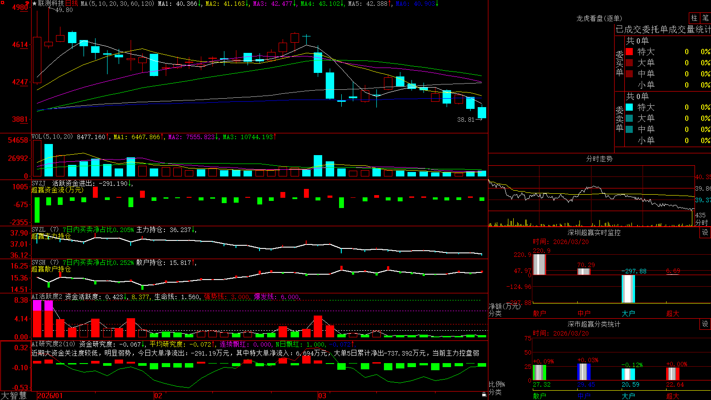The width and height of the screenshot is (711, 400).
Task: Select the cyan 特大 sell-order swatch
Action: pos(629,107)
